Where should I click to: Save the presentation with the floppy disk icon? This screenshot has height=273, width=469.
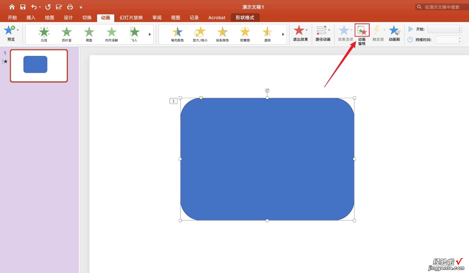coord(23,7)
